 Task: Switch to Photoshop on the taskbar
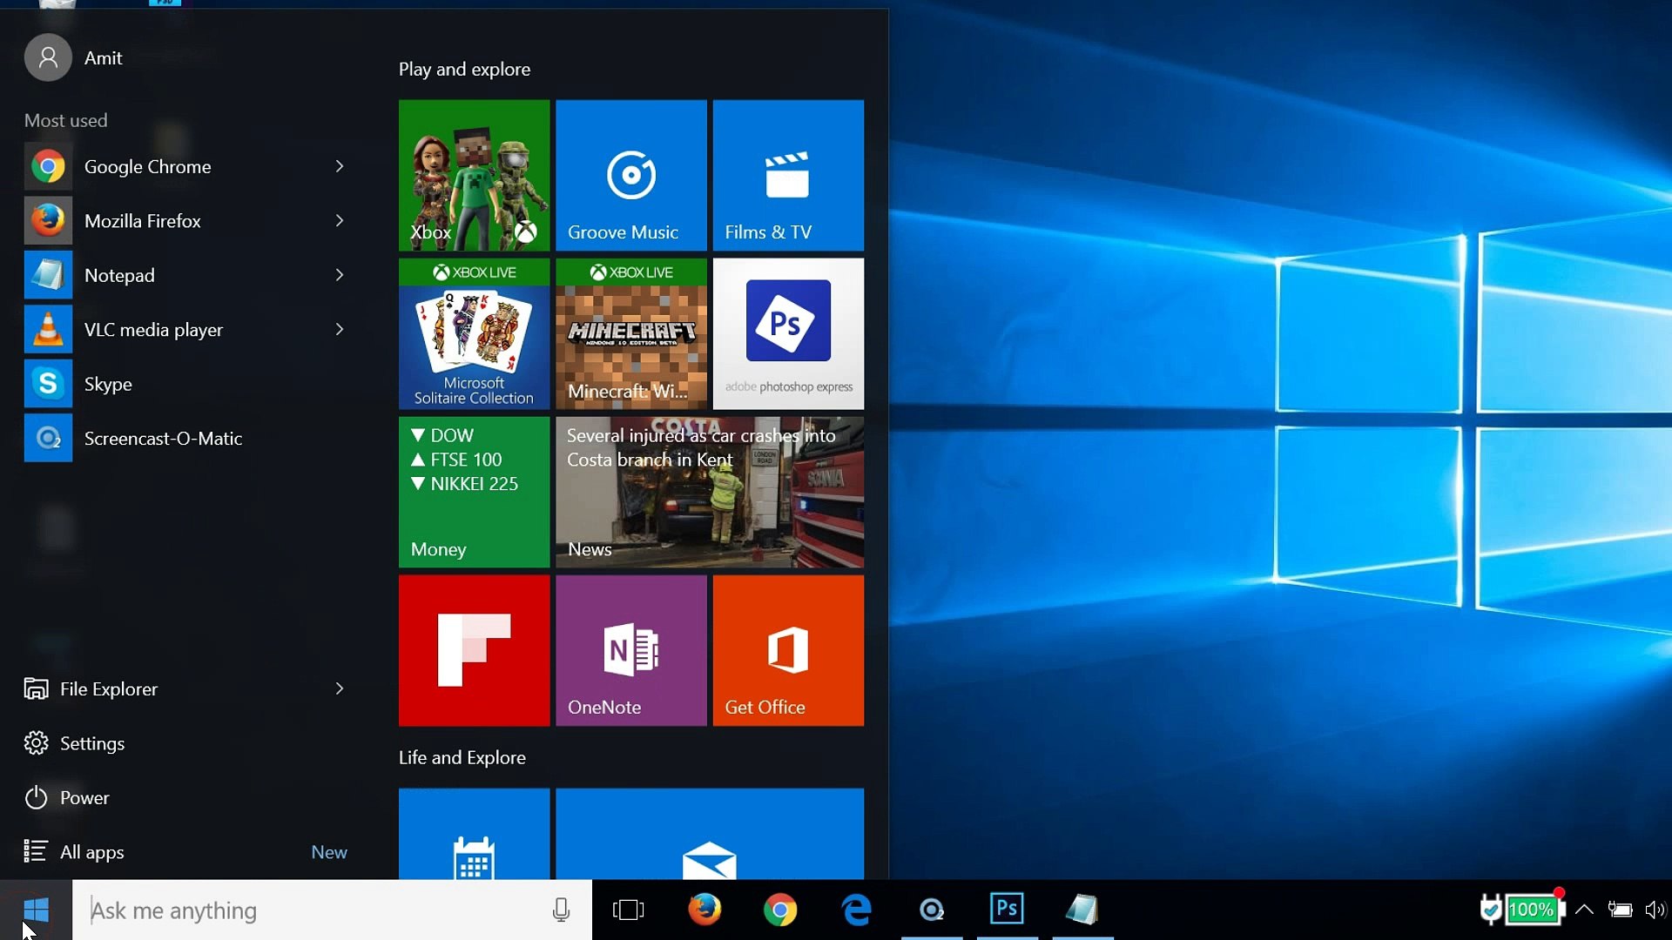click(1007, 910)
